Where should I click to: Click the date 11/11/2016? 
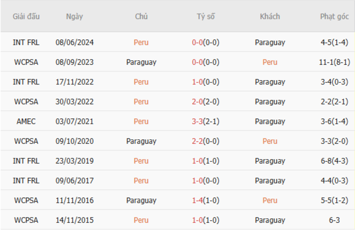[74, 200]
